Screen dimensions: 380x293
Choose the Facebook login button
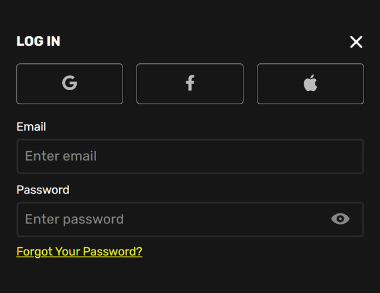190,84
